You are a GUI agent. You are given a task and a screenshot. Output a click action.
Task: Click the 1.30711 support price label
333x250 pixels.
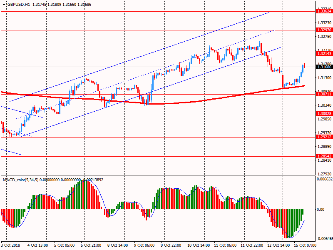click(324, 94)
